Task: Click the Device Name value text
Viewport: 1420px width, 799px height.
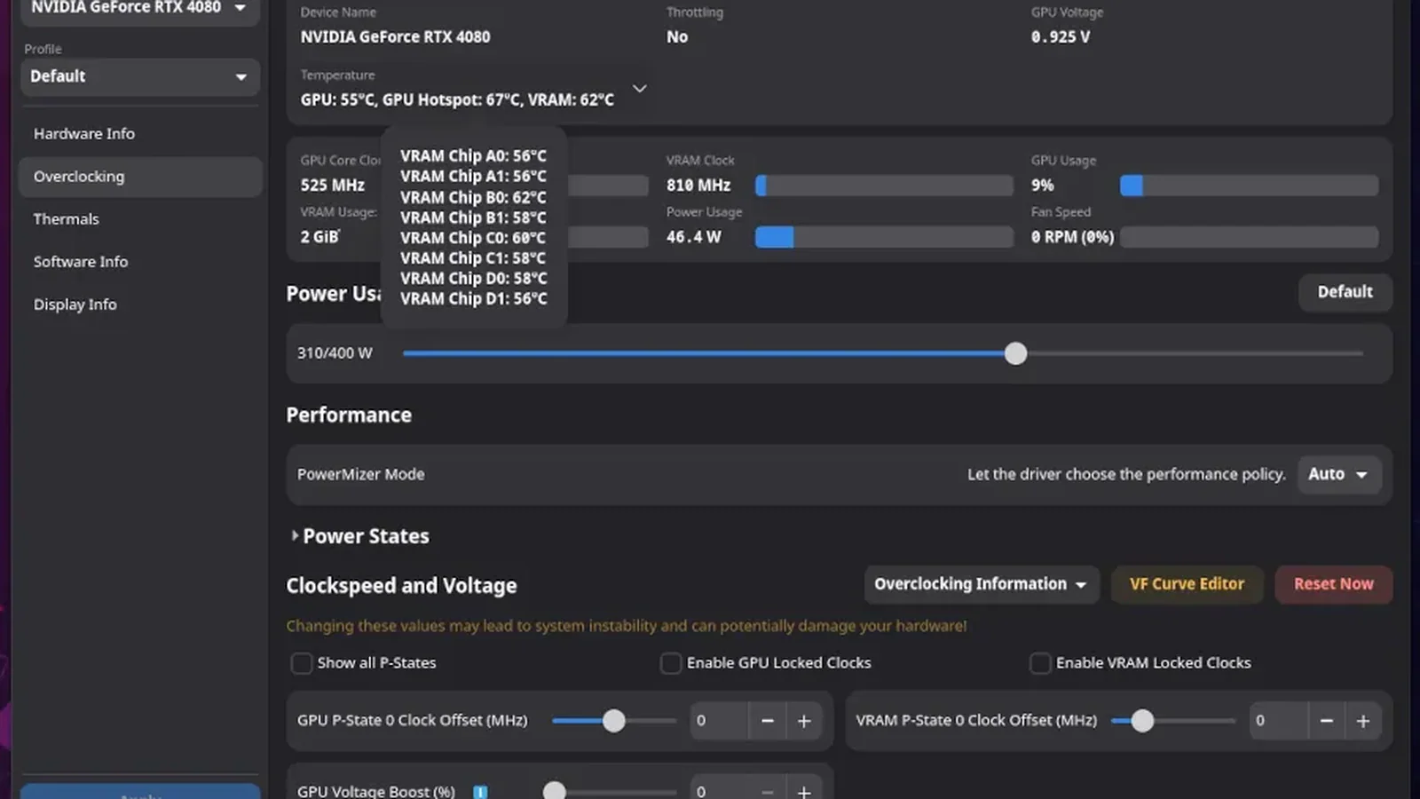Action: (395, 36)
